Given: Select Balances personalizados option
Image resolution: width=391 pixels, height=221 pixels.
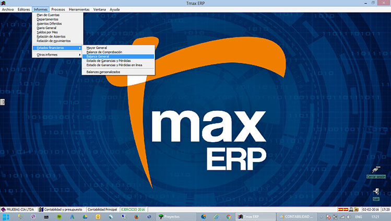Looking at the screenshot, I should (103, 72).
